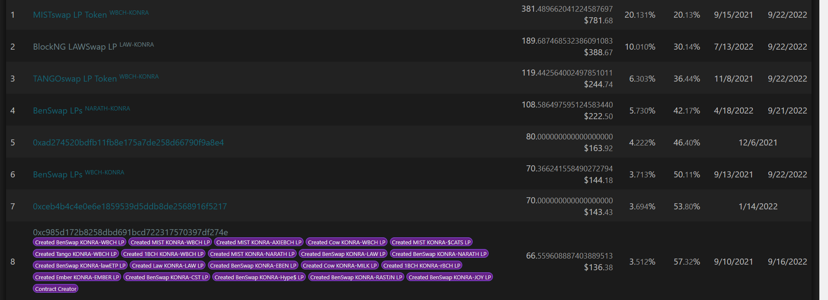The height and width of the screenshot is (300, 828).
Task: Click the 'Created MIST KONRA-$CATS LP' tag
Action: pyautogui.click(x=431, y=242)
